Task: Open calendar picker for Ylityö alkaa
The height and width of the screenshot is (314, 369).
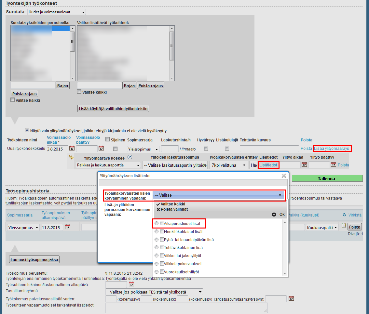Action: click(304, 165)
